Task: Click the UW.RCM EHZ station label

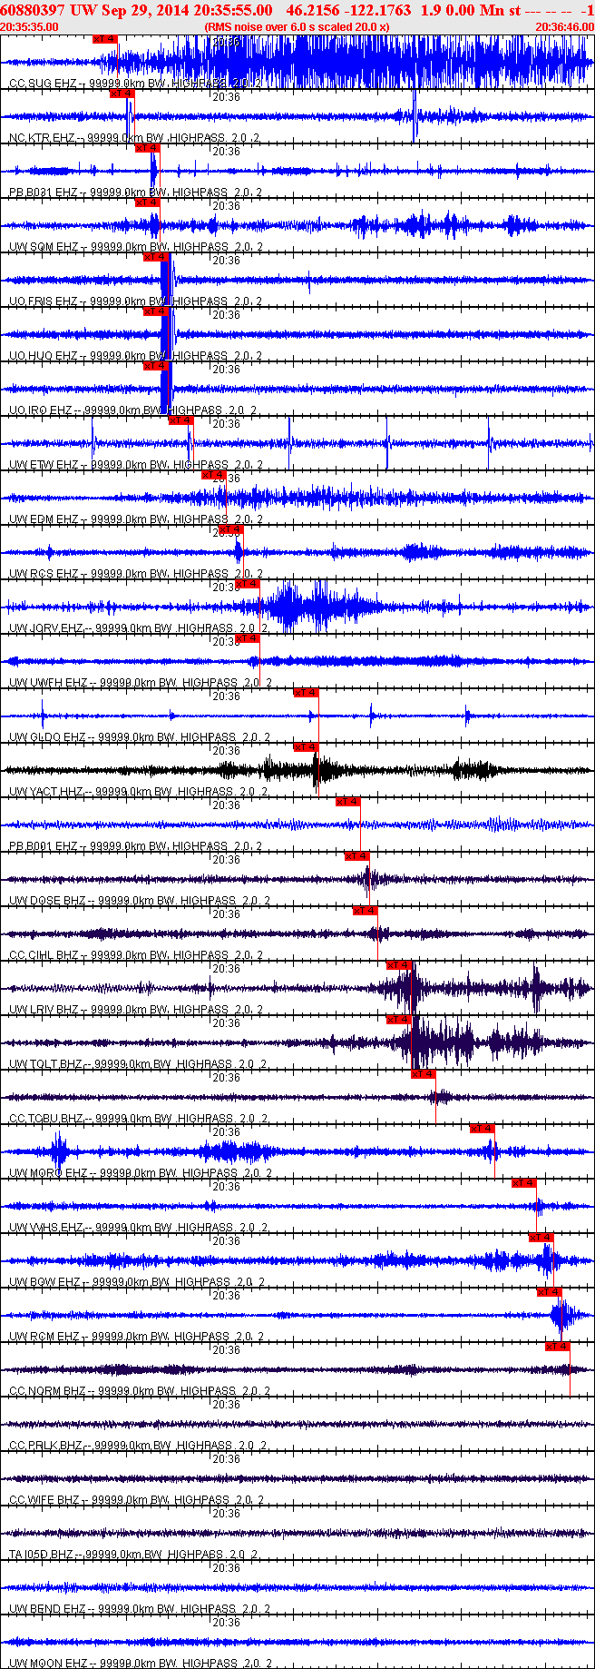Action: point(44,1337)
